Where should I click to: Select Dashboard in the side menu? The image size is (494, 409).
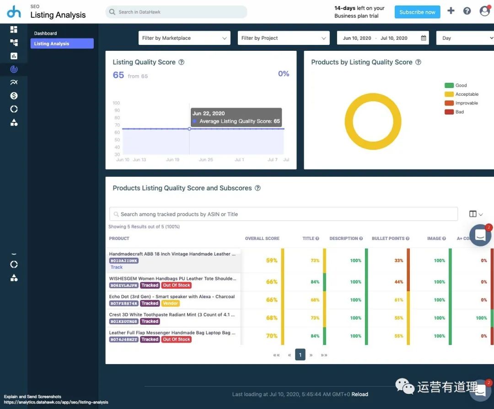[x=45, y=33]
